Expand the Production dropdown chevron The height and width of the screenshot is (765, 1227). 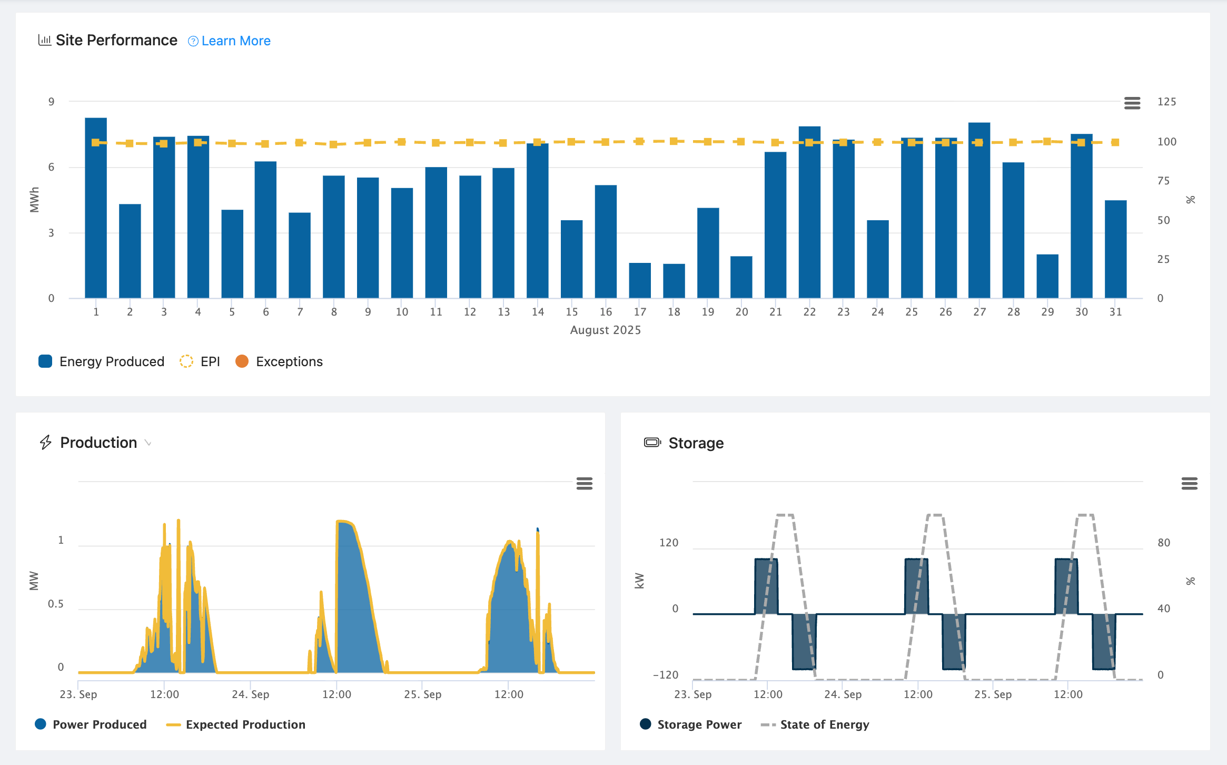[148, 443]
